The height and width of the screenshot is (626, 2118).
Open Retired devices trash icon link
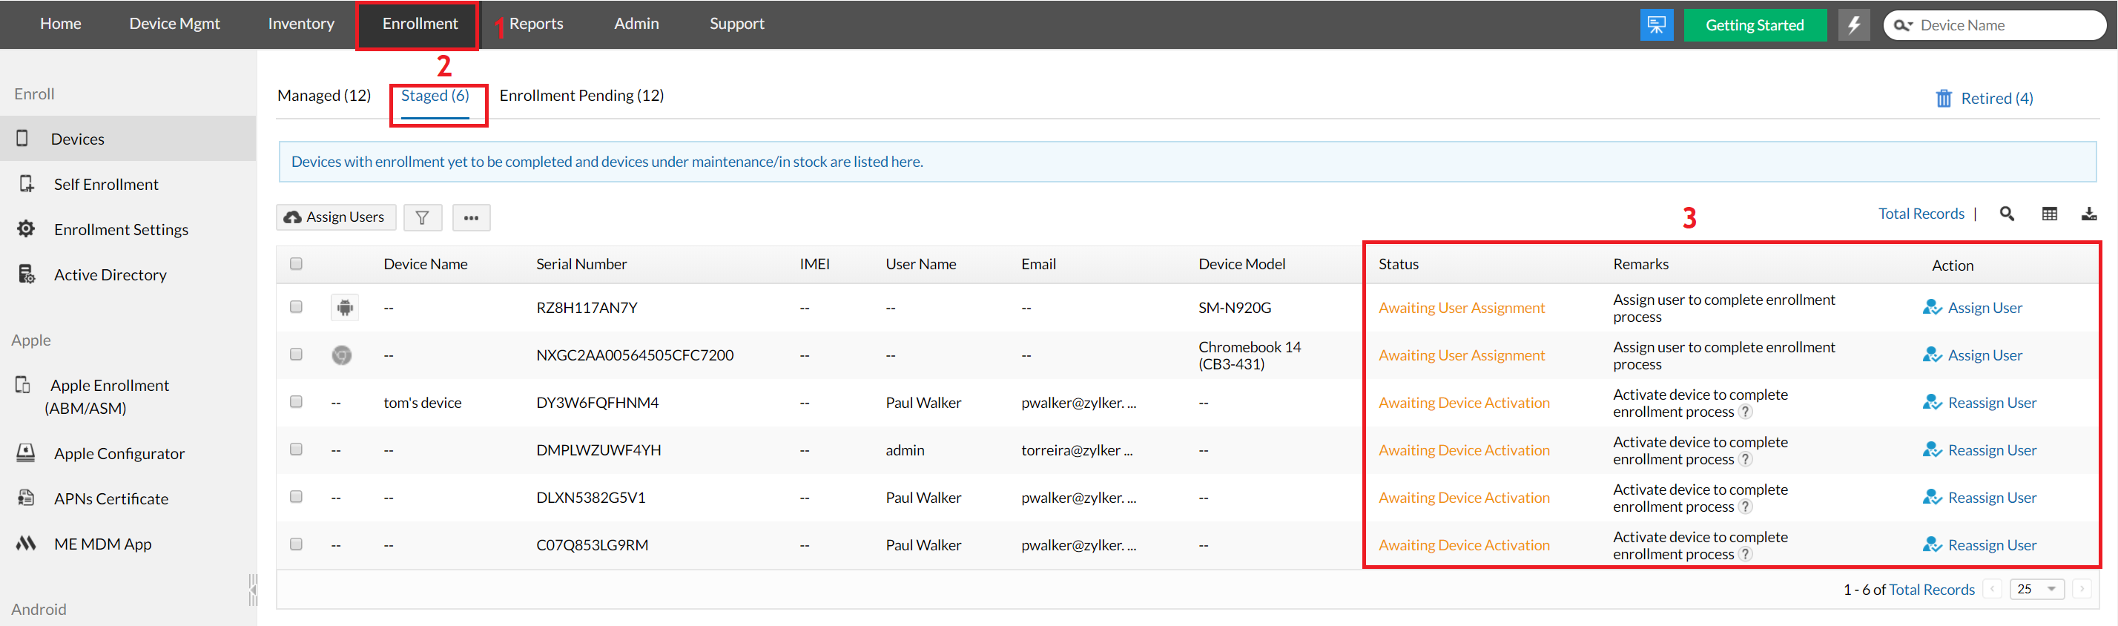[1983, 98]
